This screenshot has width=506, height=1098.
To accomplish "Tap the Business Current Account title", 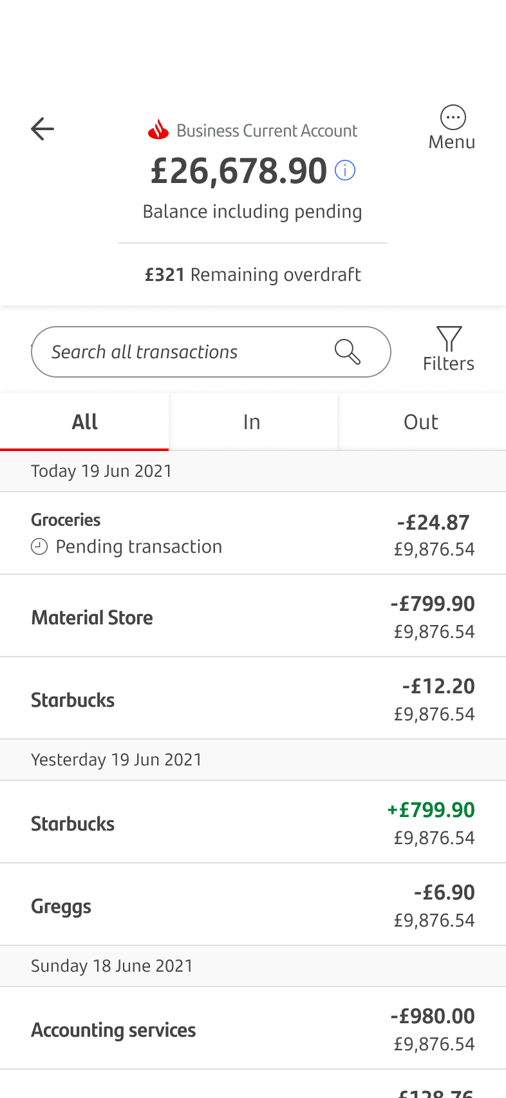I will click(x=267, y=131).
